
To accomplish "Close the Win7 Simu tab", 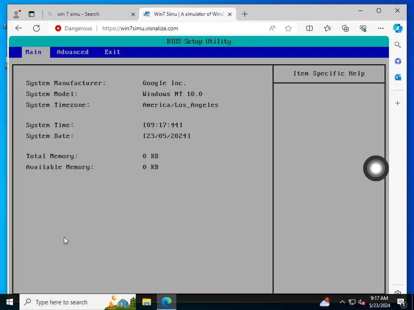I will pos(230,14).
